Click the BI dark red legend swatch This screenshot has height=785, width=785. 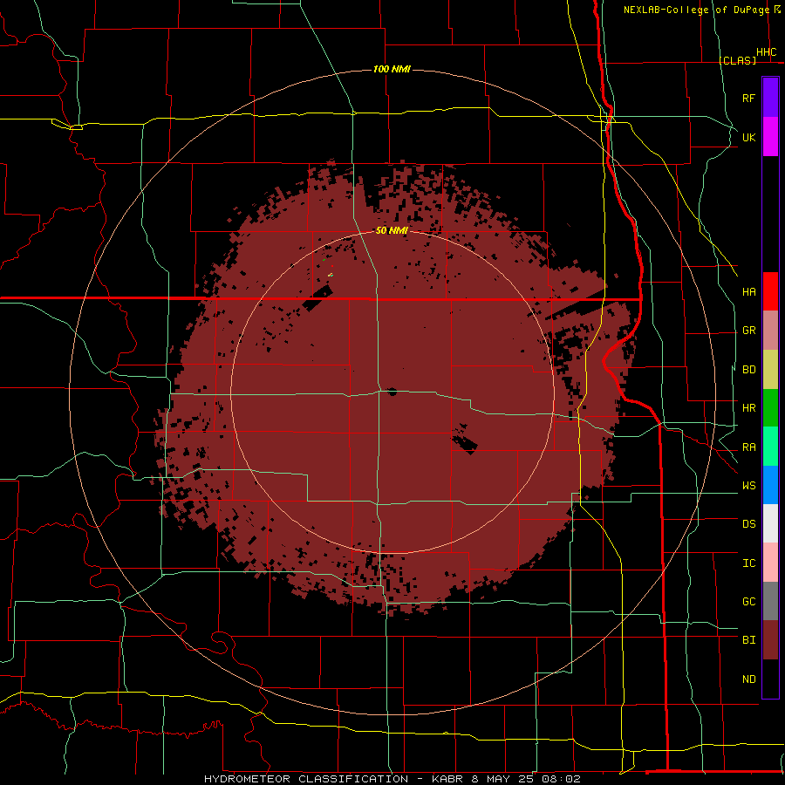pos(770,640)
